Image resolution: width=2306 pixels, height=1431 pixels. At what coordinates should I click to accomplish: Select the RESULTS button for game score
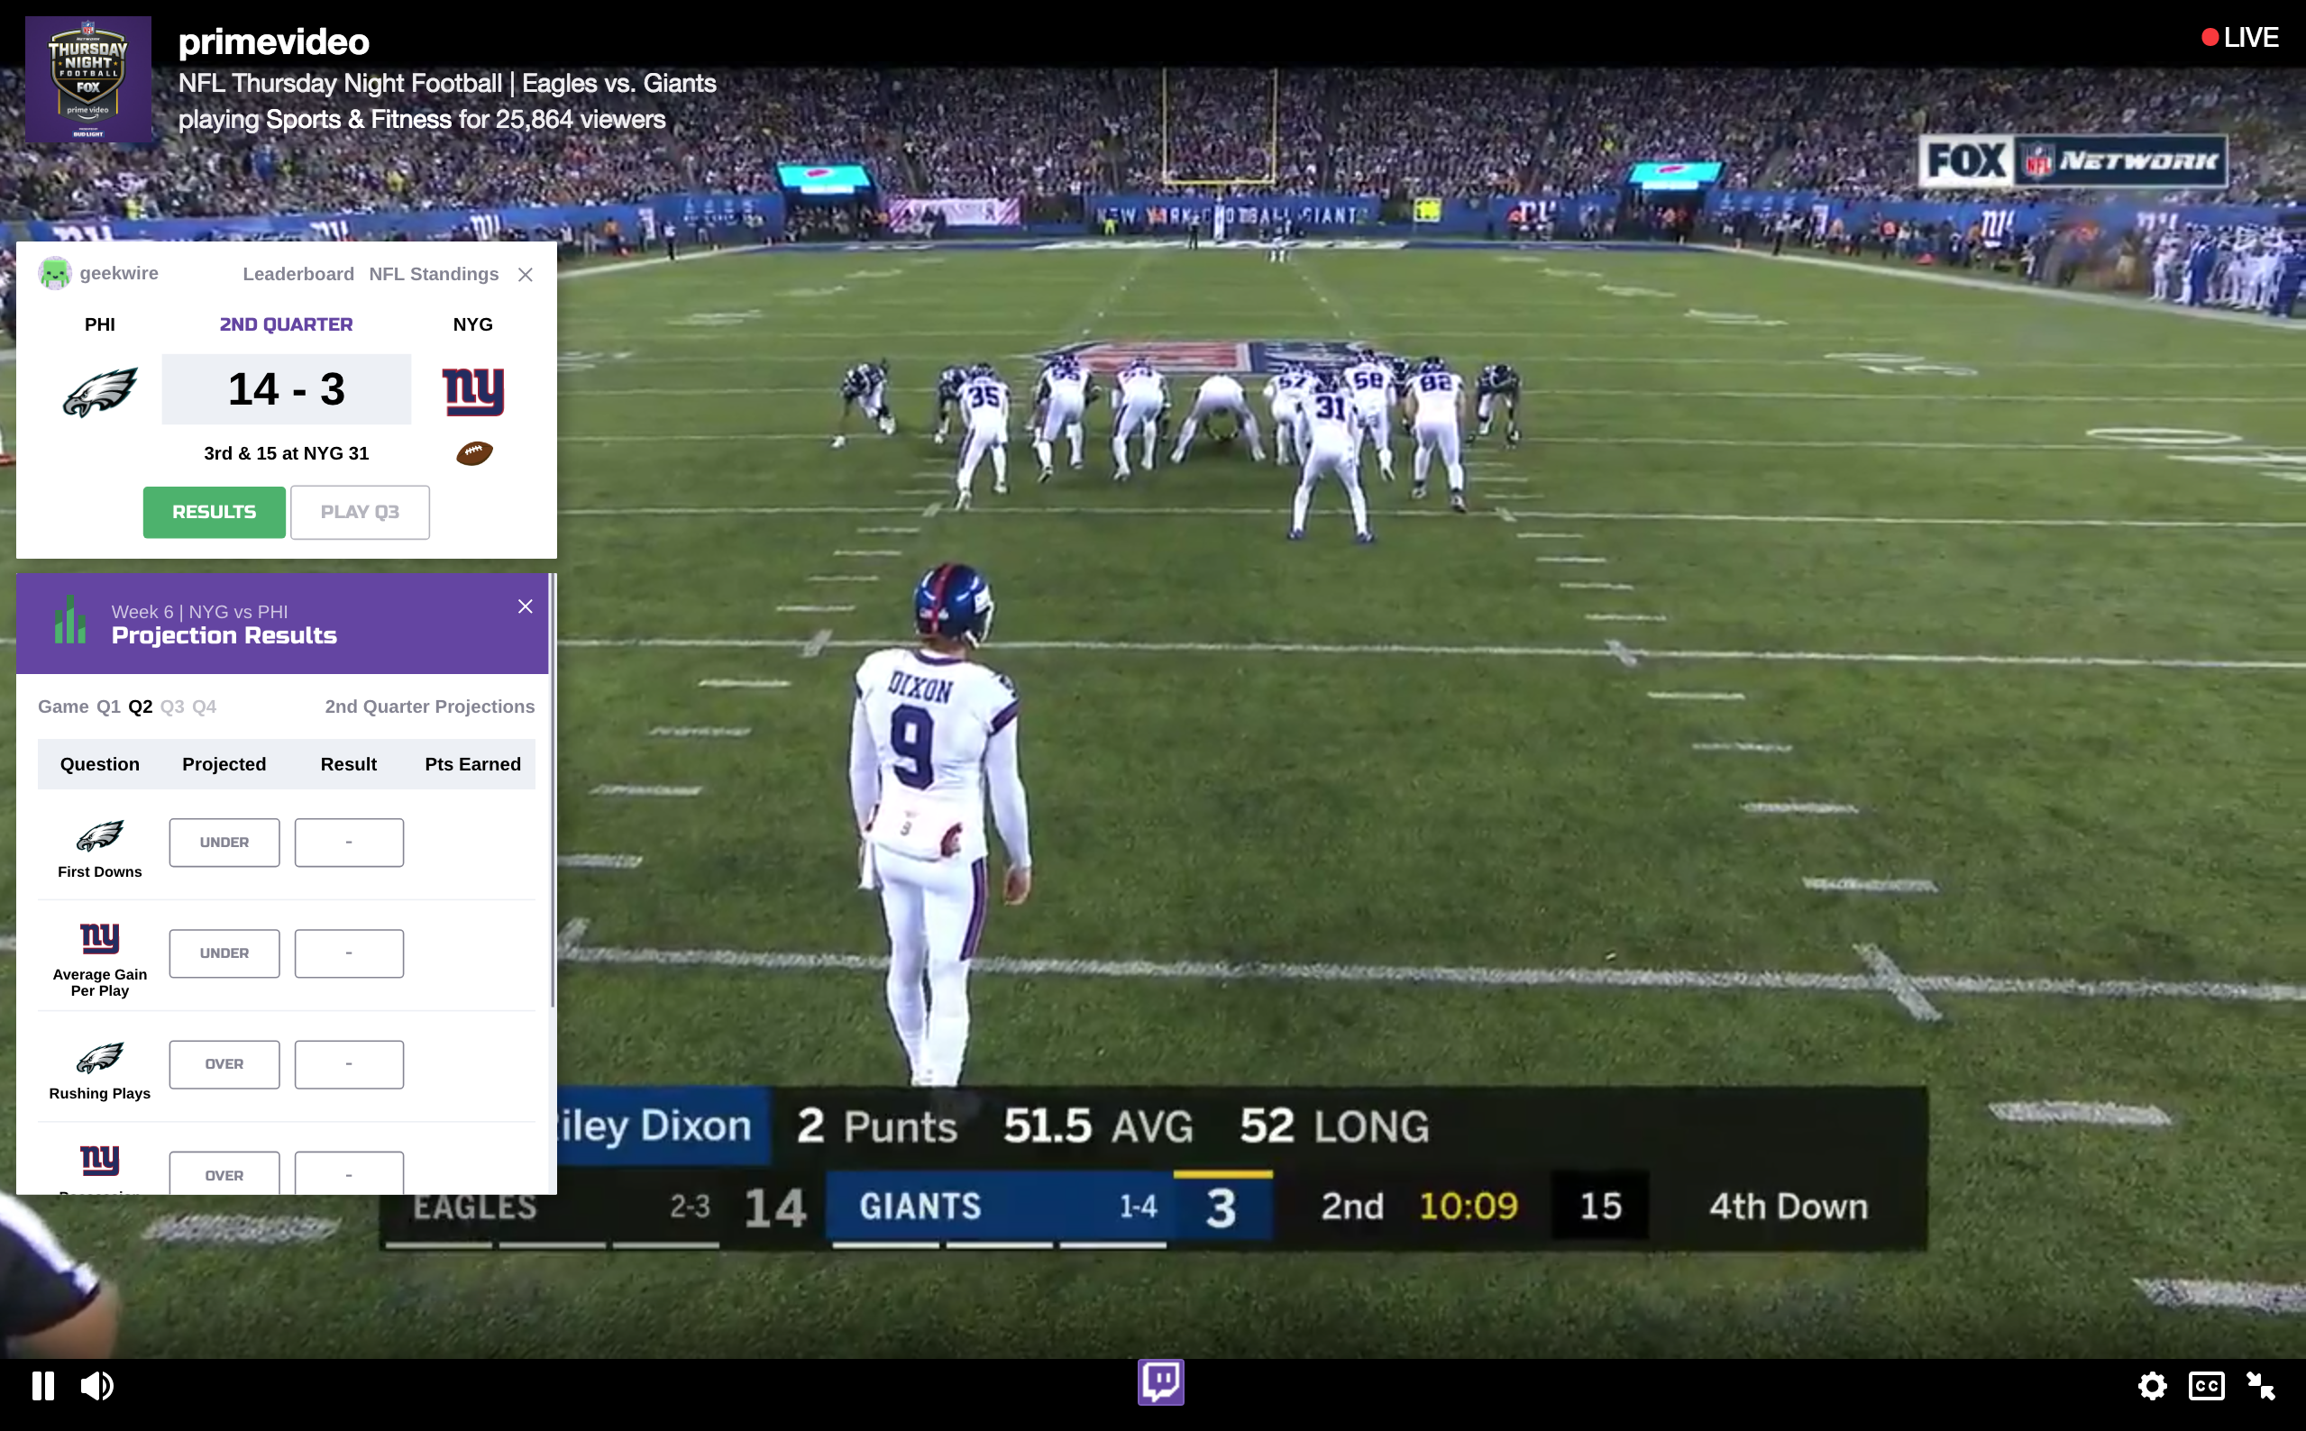pos(213,511)
